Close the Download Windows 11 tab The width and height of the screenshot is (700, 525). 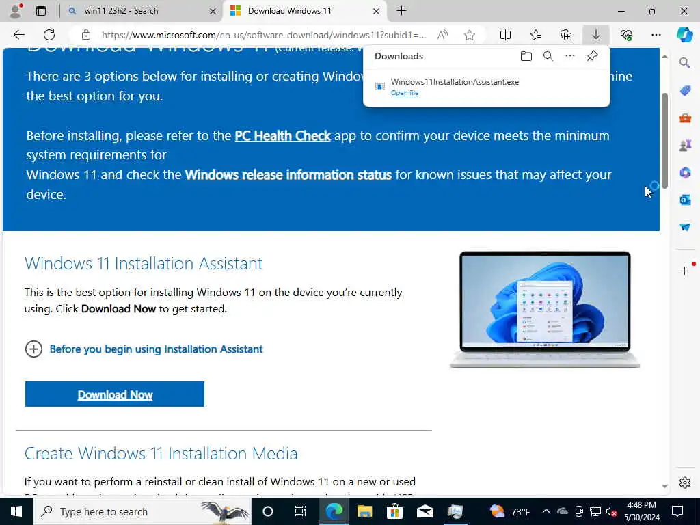coord(376,11)
